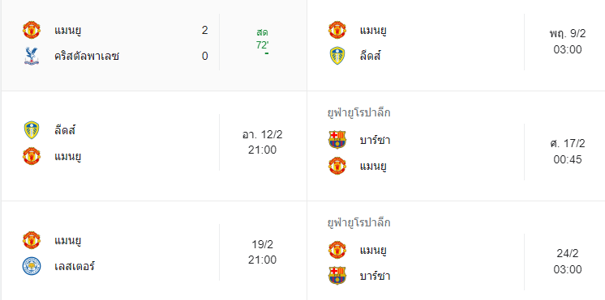Select the 24/2 03:00 kickoff time
The image size is (605, 300).
[x=568, y=261]
